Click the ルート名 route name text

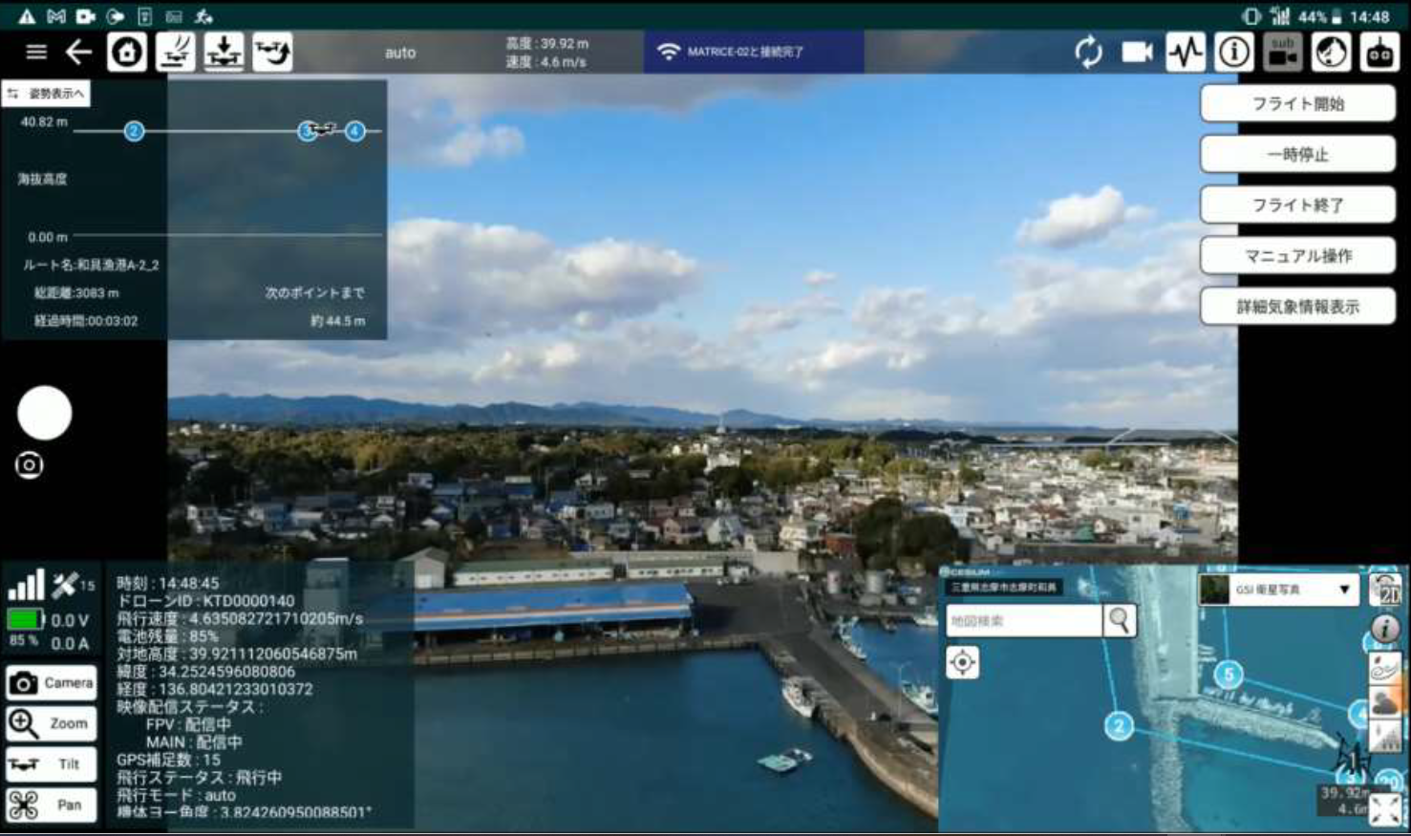[91, 265]
